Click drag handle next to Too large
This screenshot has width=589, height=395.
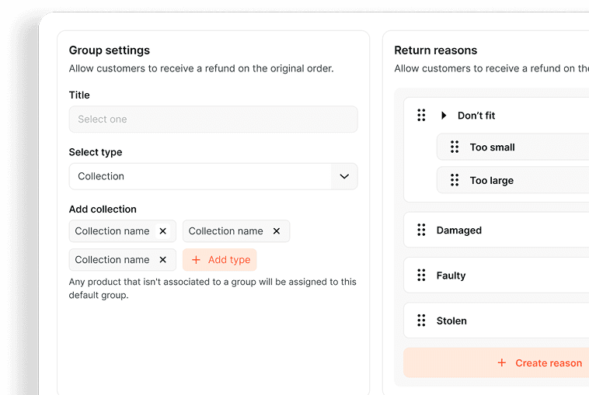click(x=455, y=181)
